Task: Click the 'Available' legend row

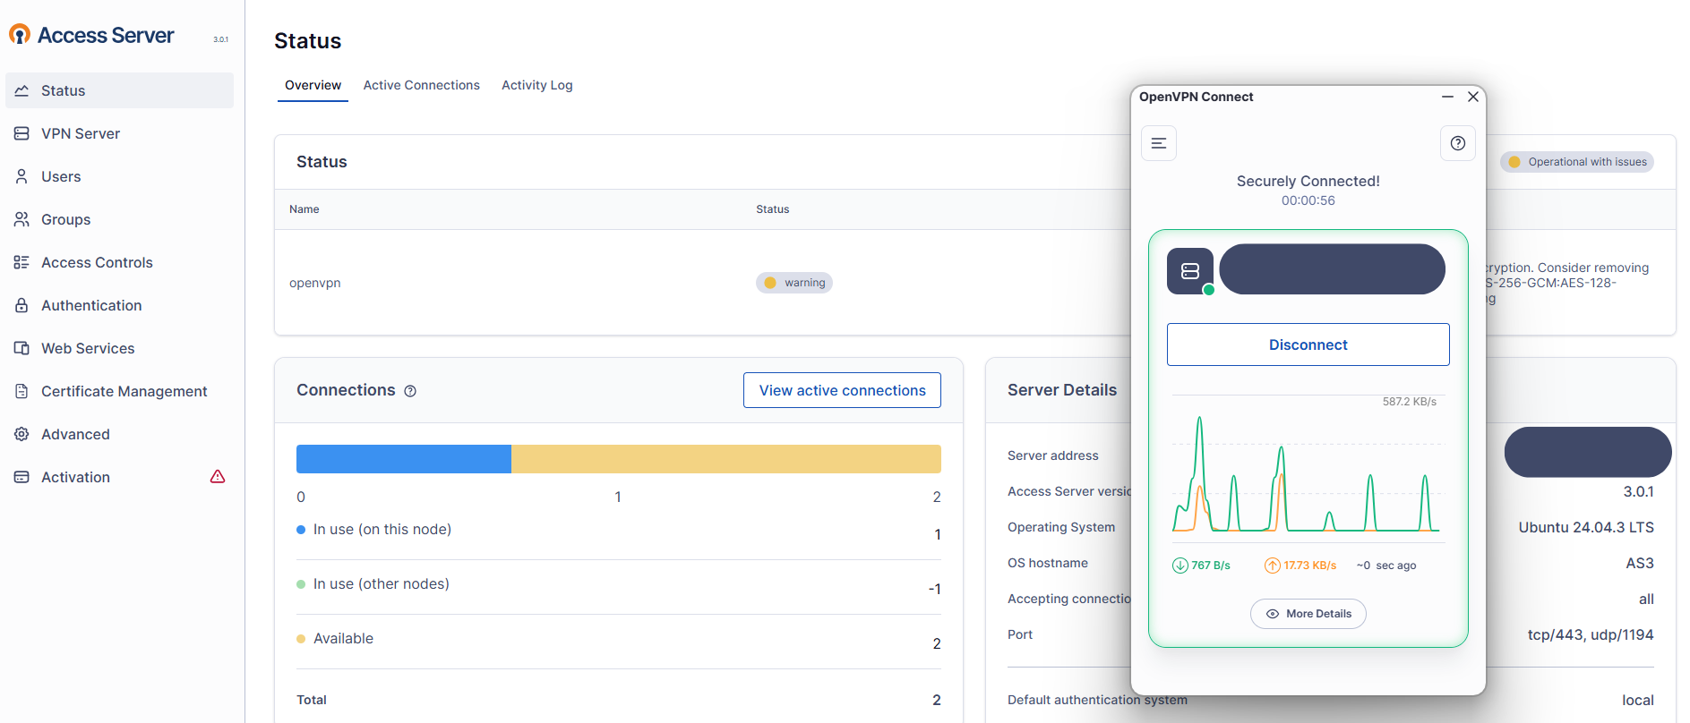Action: 619,642
